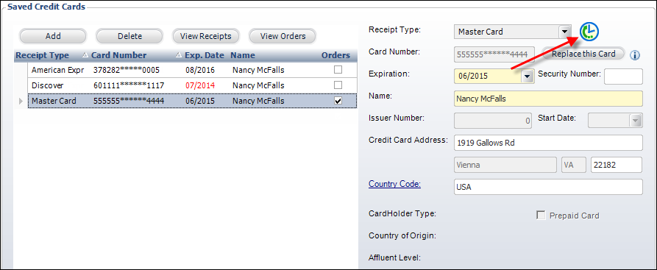The height and width of the screenshot is (270, 657).
Task: Follow the Country Code link
Action: point(394,184)
